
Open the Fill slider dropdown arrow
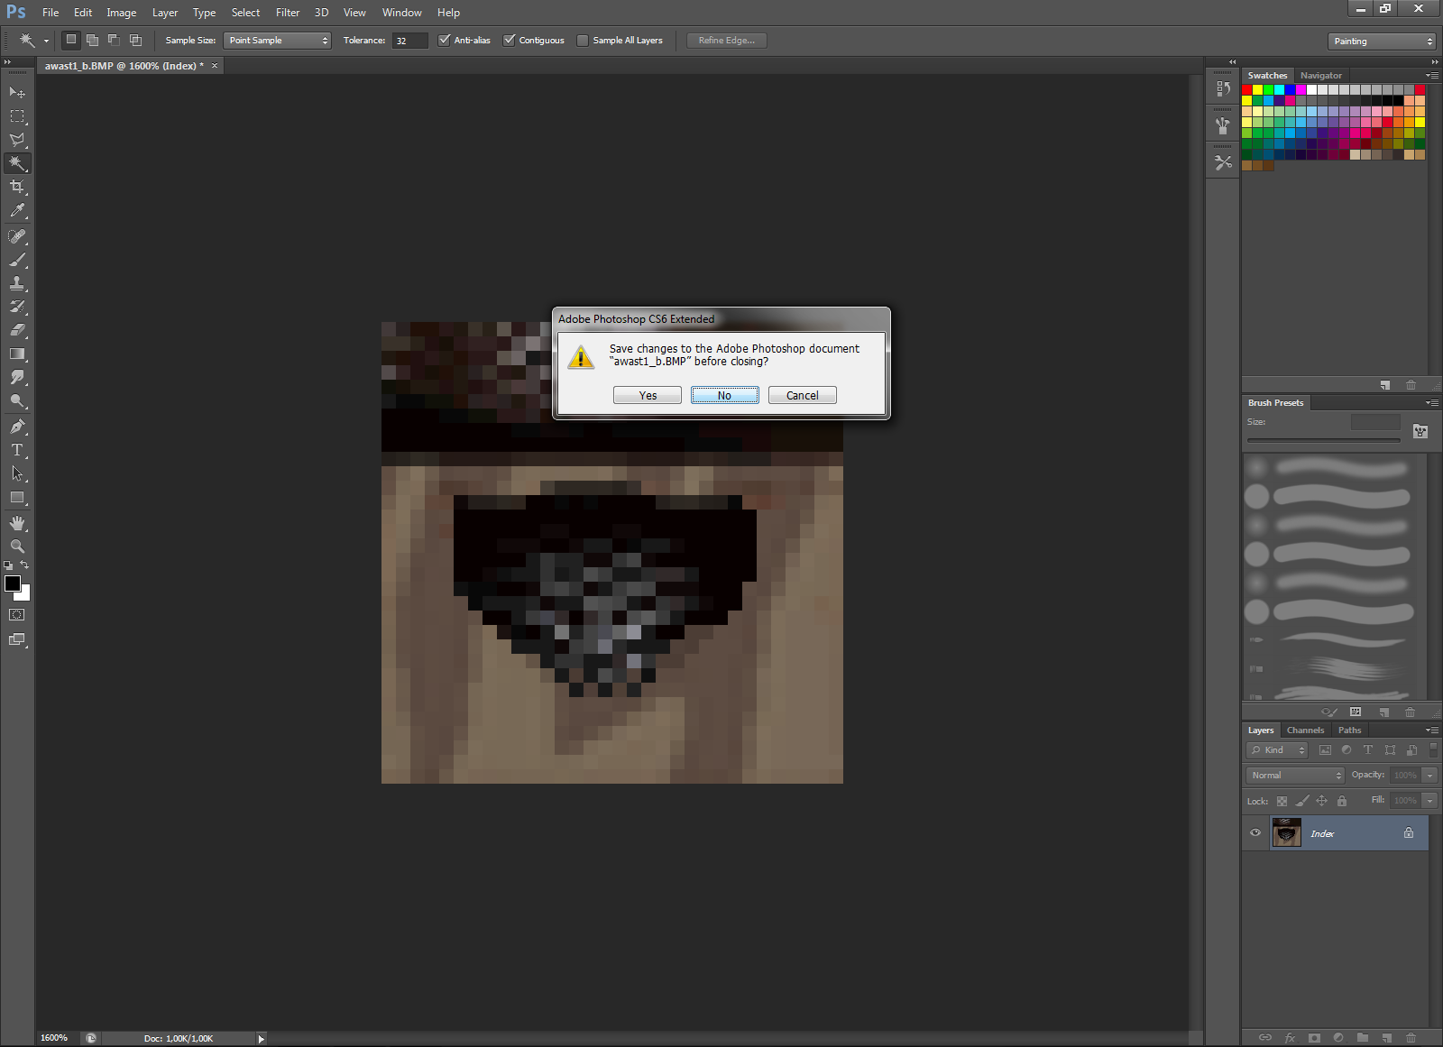[1429, 801]
